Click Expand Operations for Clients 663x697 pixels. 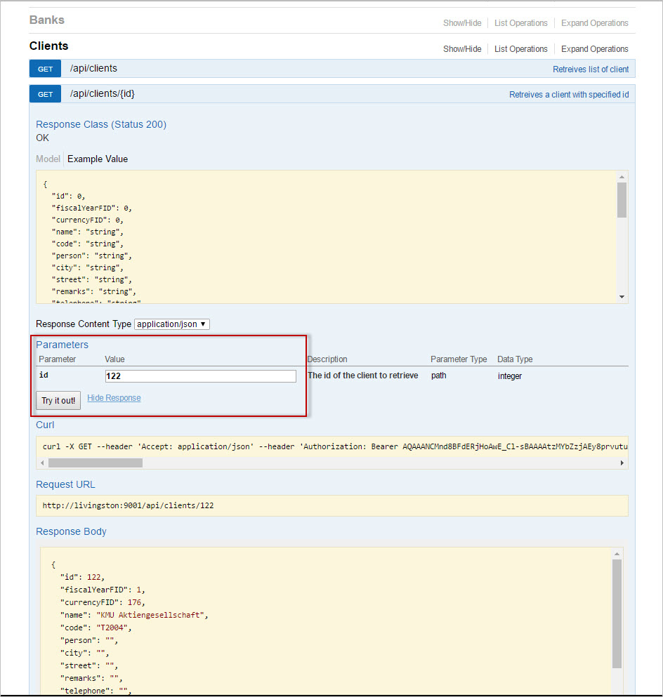(594, 49)
